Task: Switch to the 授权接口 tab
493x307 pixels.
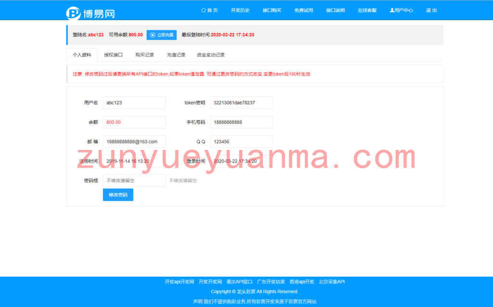Action: (113, 55)
